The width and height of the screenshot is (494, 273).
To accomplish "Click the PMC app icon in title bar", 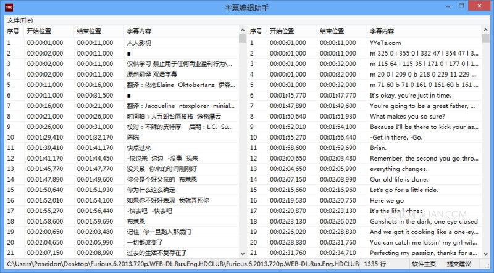I will click(9, 7).
